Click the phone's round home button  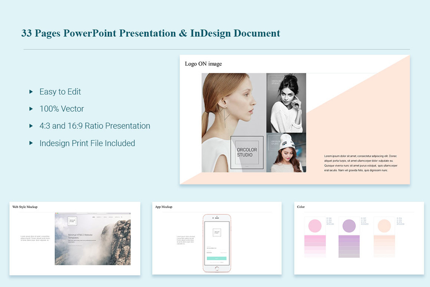[217, 268]
